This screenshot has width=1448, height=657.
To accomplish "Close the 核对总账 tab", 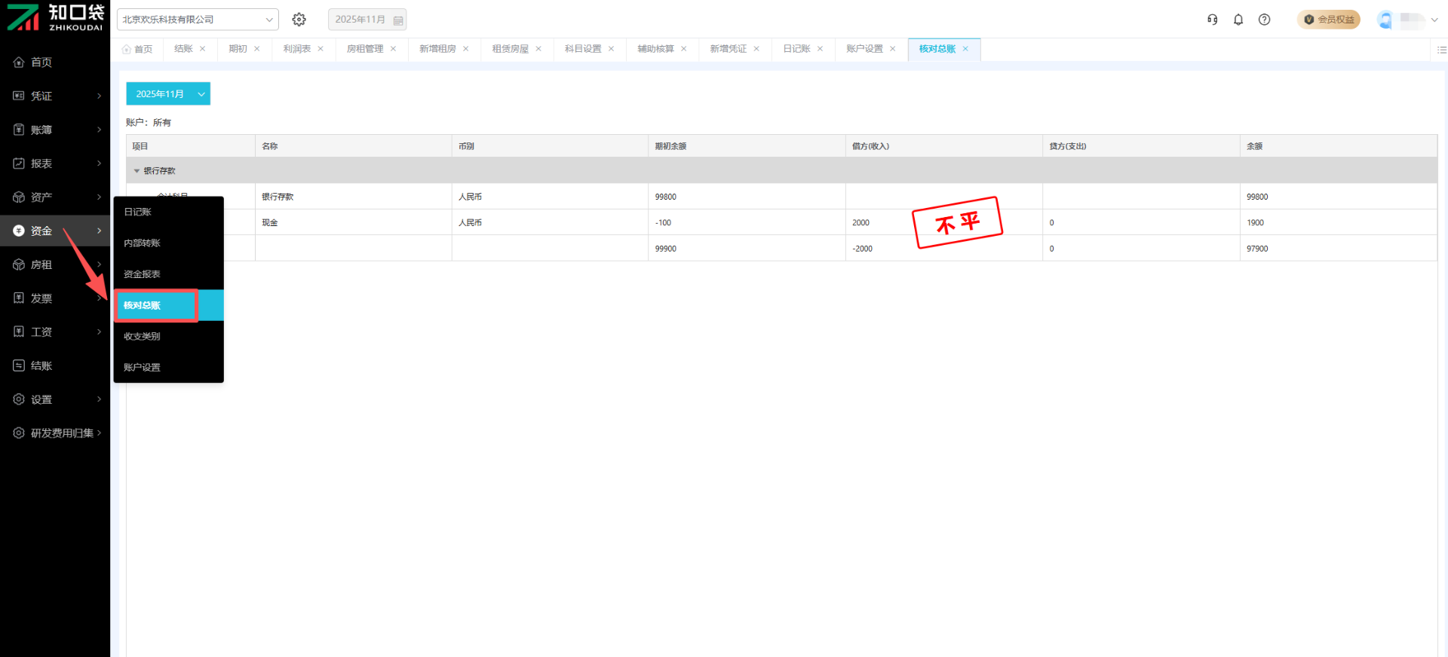I will coord(965,49).
